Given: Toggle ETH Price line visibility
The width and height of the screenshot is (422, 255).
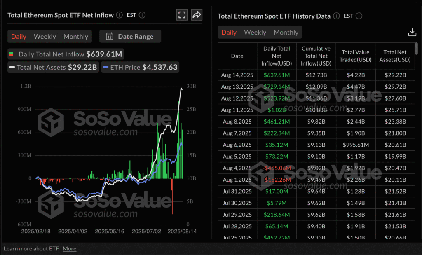Looking at the screenshot, I should pos(140,67).
